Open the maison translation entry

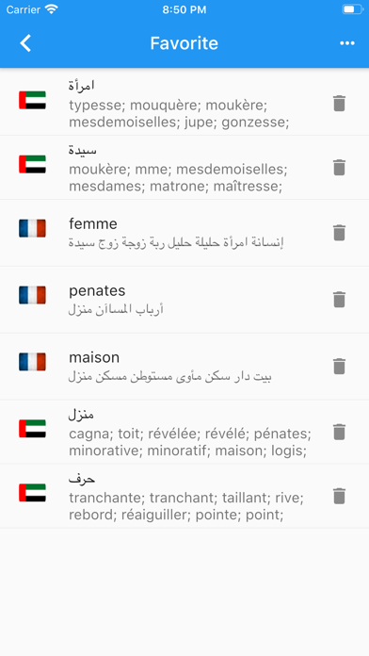[x=184, y=367]
